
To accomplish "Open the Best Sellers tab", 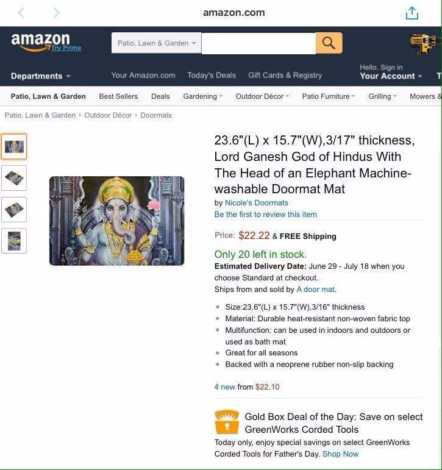I will tap(118, 96).
